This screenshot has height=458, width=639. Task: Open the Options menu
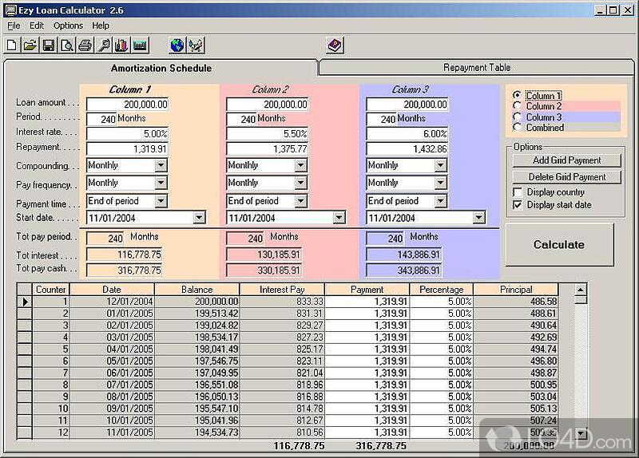(x=68, y=26)
